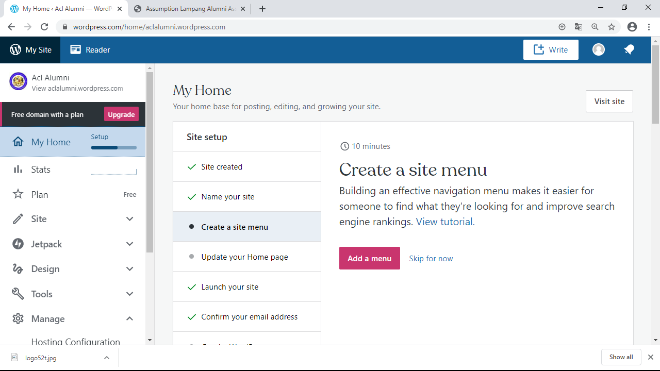660x371 pixels.
Task: Open the notifications bell icon
Action: [x=629, y=49]
